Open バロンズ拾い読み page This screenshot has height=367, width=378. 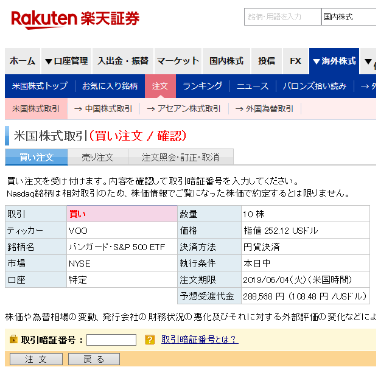(x=315, y=86)
